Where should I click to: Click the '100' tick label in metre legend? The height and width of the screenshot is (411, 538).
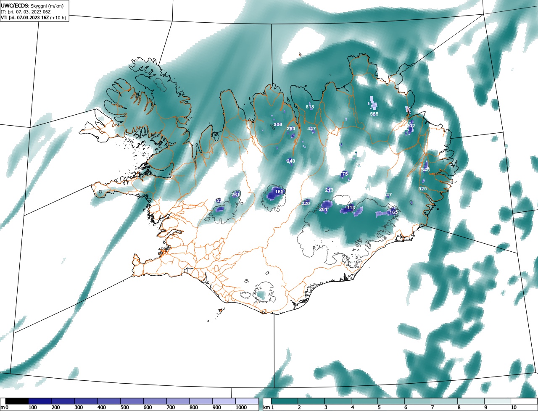(33, 408)
